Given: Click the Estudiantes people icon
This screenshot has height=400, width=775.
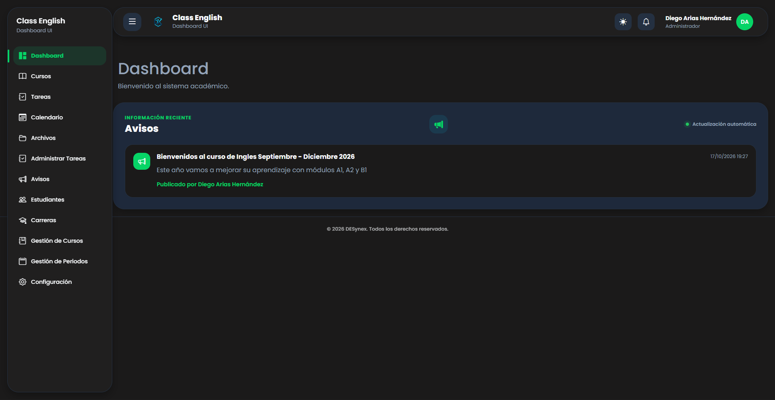Looking at the screenshot, I should (x=23, y=200).
